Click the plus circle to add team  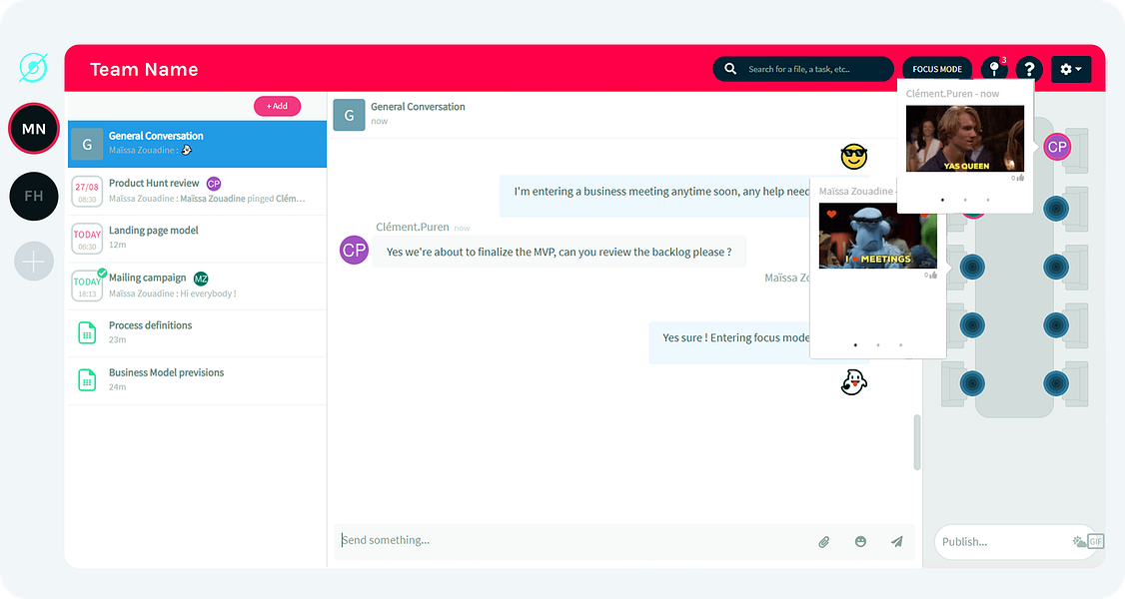click(x=34, y=262)
